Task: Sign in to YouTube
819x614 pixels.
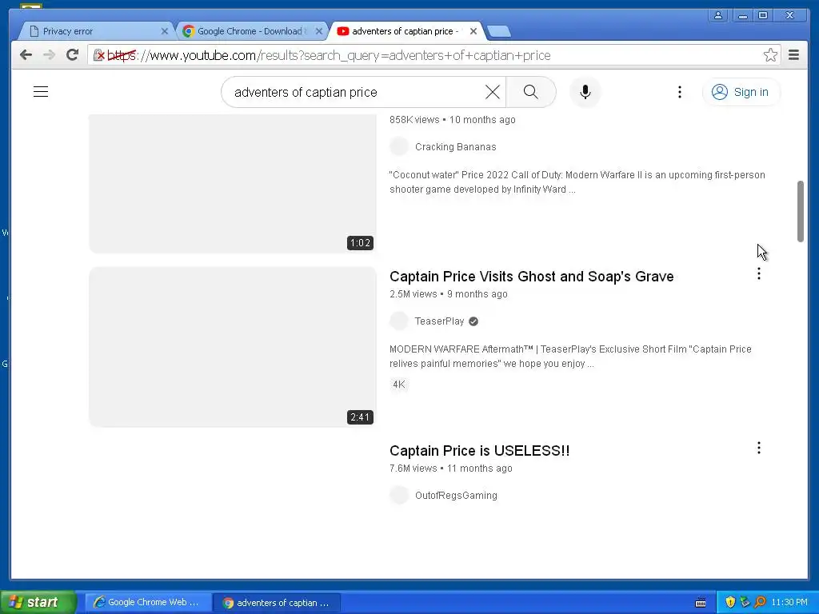Action: pos(741,92)
